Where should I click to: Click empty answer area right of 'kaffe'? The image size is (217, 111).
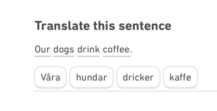(x=207, y=77)
